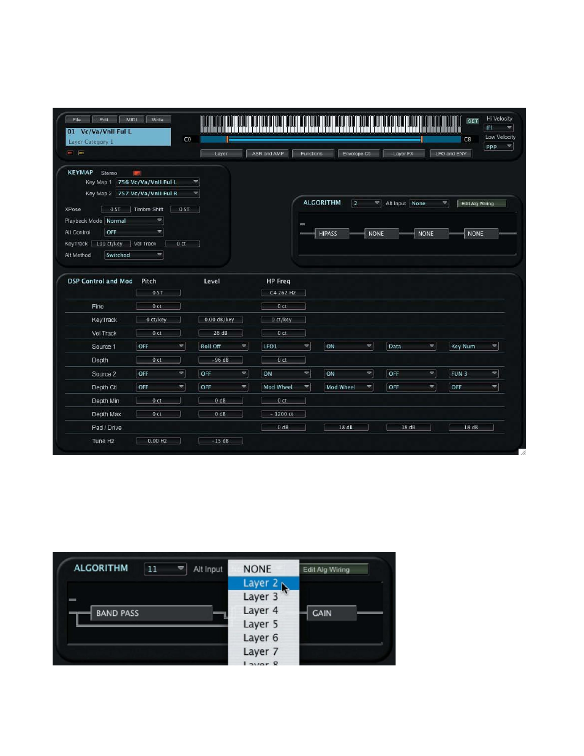
Task: Click the small yellow icon under layer name
Action: (x=81, y=152)
